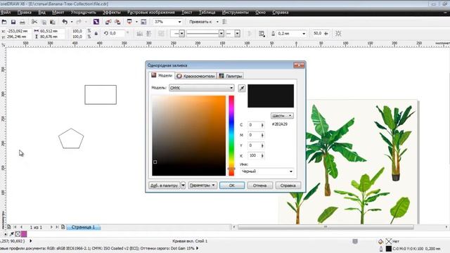Click the bounding box scale icon
450x253 pixels.
point(338,34)
